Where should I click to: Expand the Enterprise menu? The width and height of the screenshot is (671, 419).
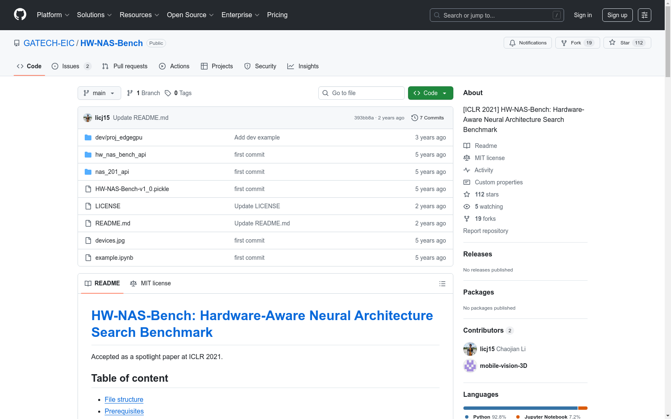[240, 15]
